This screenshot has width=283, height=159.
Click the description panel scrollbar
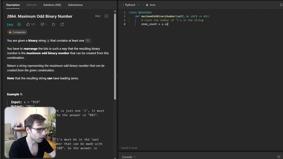(x=115, y=57)
